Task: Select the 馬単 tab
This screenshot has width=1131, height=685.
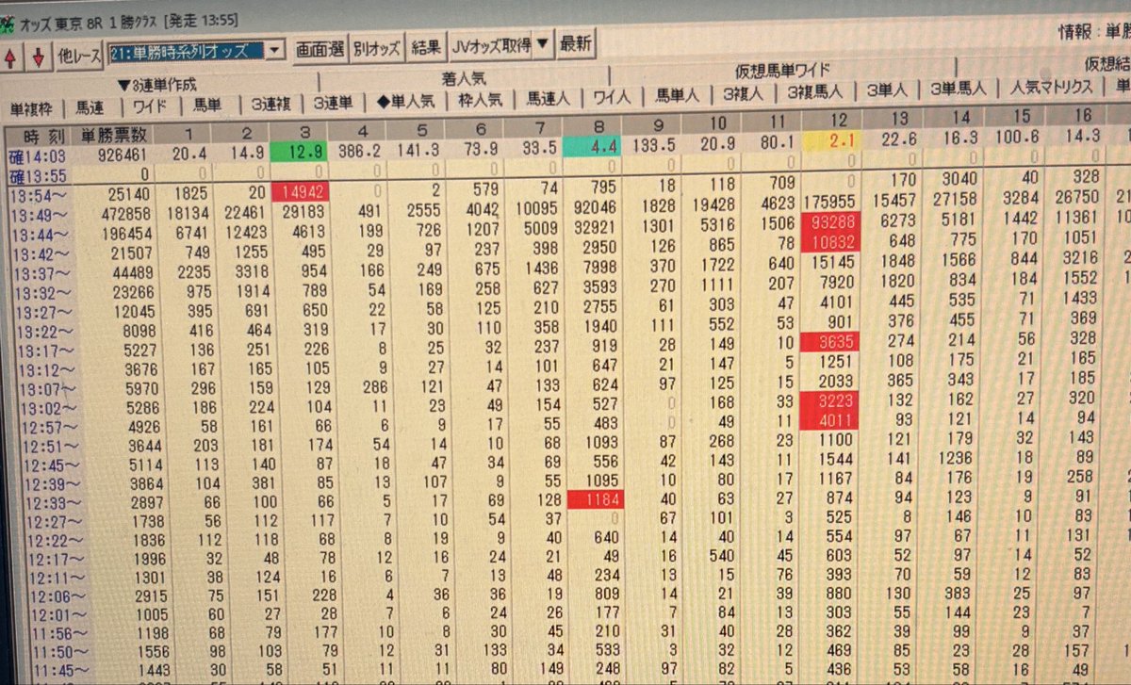Action: [x=208, y=105]
